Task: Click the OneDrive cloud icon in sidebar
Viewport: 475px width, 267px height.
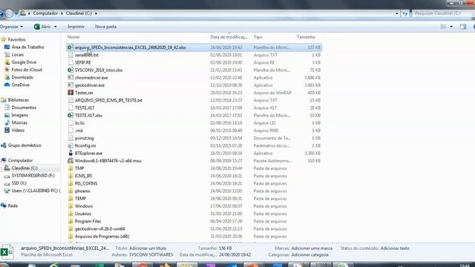Action: [x=7, y=85]
